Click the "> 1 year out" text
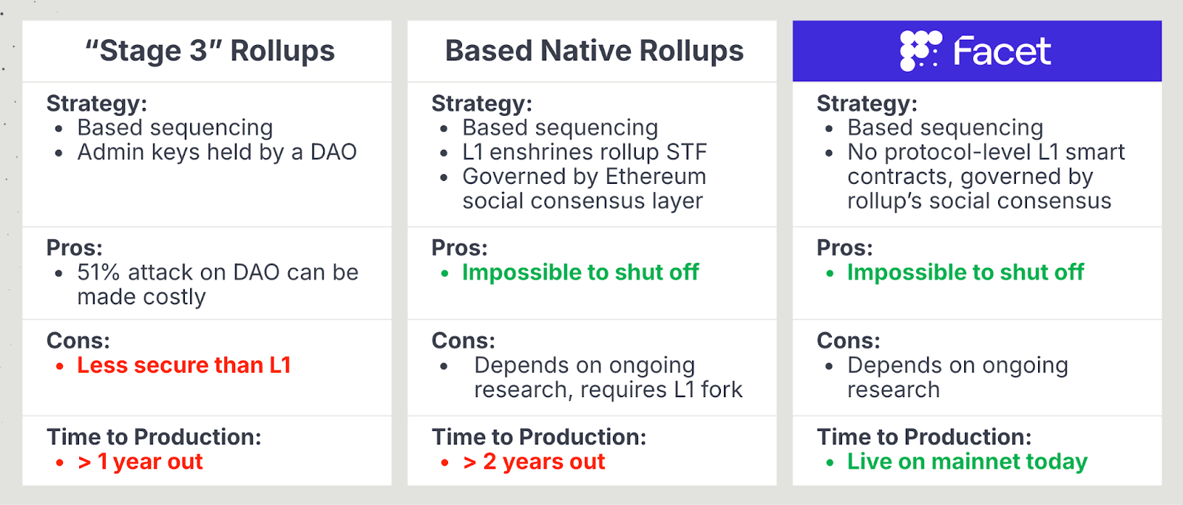 140,461
